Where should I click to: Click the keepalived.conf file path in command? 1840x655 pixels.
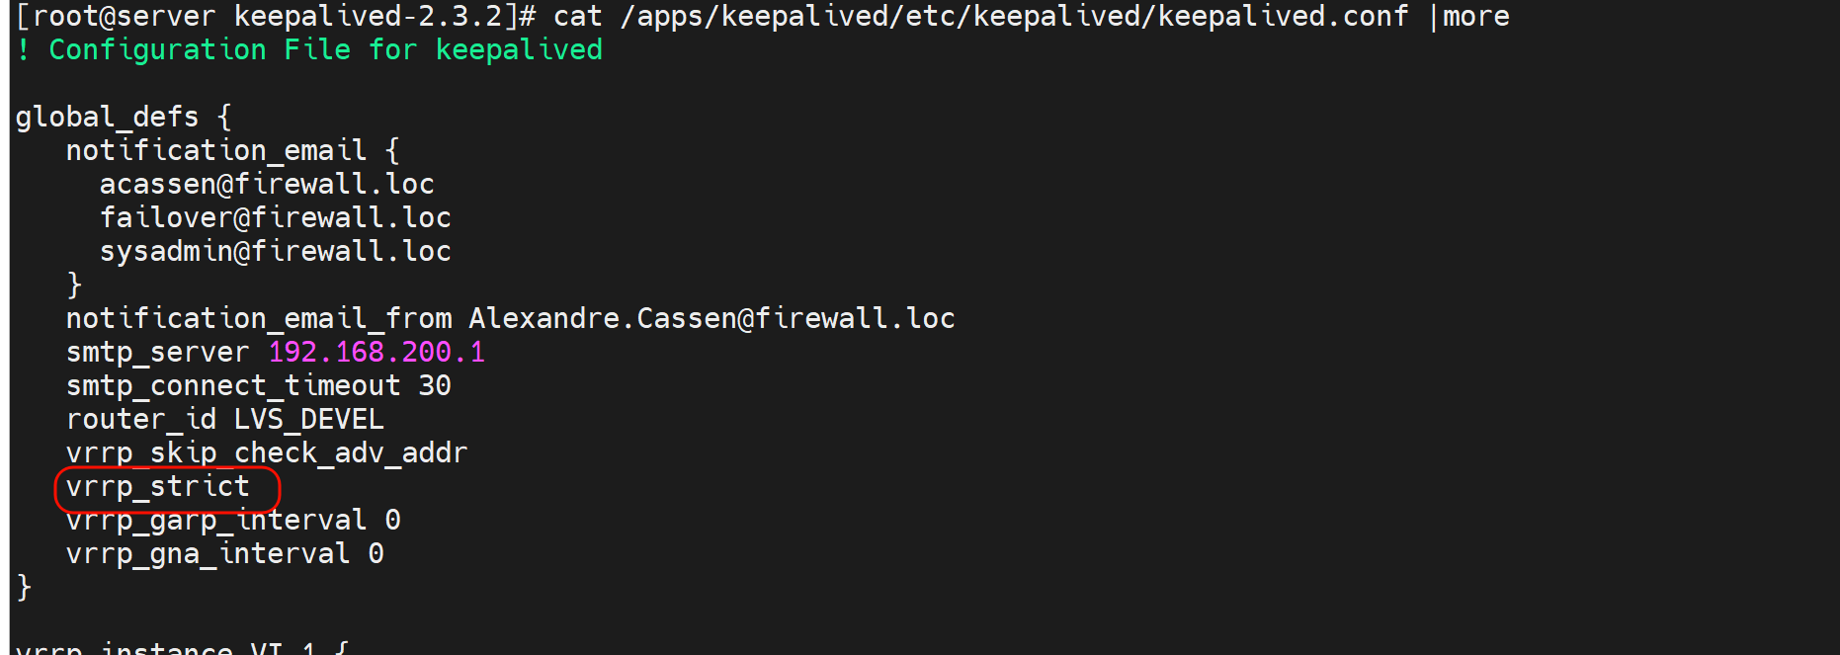(x=1014, y=17)
